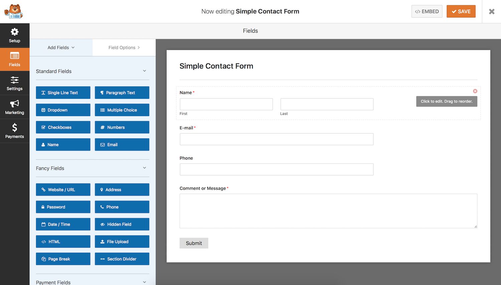The height and width of the screenshot is (285, 501).
Task: Delete the Name field with red icon
Action: (475, 91)
